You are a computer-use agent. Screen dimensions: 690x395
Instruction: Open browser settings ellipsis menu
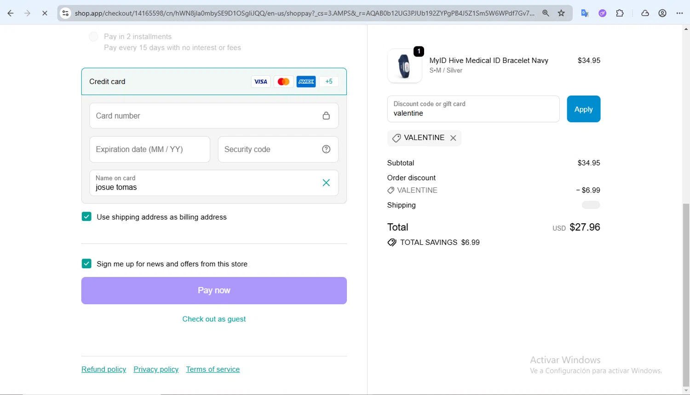tap(680, 13)
